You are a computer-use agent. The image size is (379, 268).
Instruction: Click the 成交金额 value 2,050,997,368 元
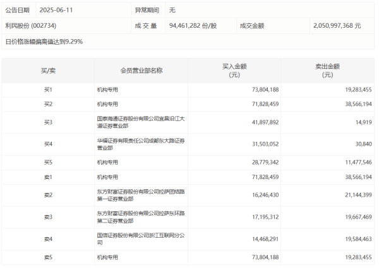click(x=337, y=26)
